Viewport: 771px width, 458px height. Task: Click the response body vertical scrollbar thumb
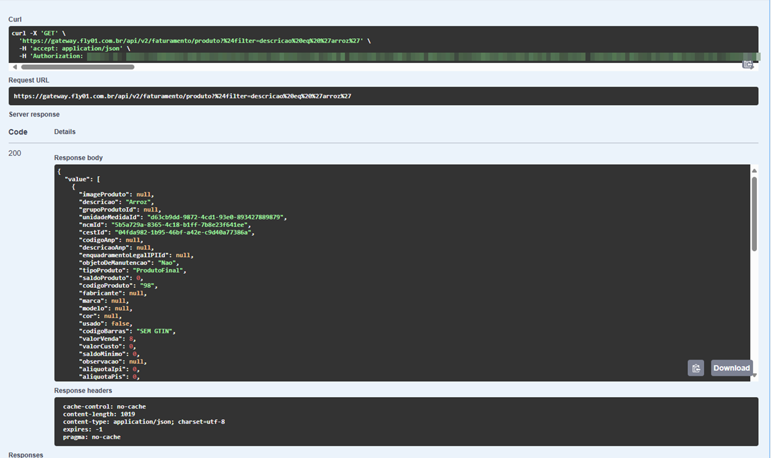(754, 214)
